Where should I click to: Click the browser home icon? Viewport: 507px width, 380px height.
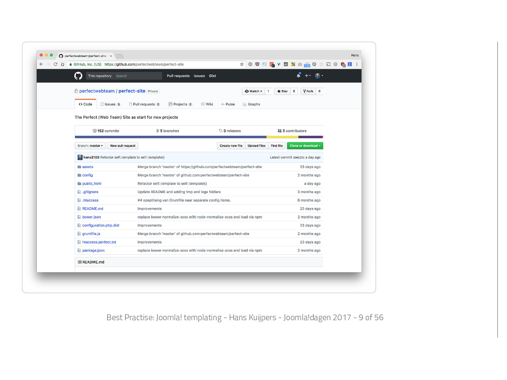click(62, 64)
